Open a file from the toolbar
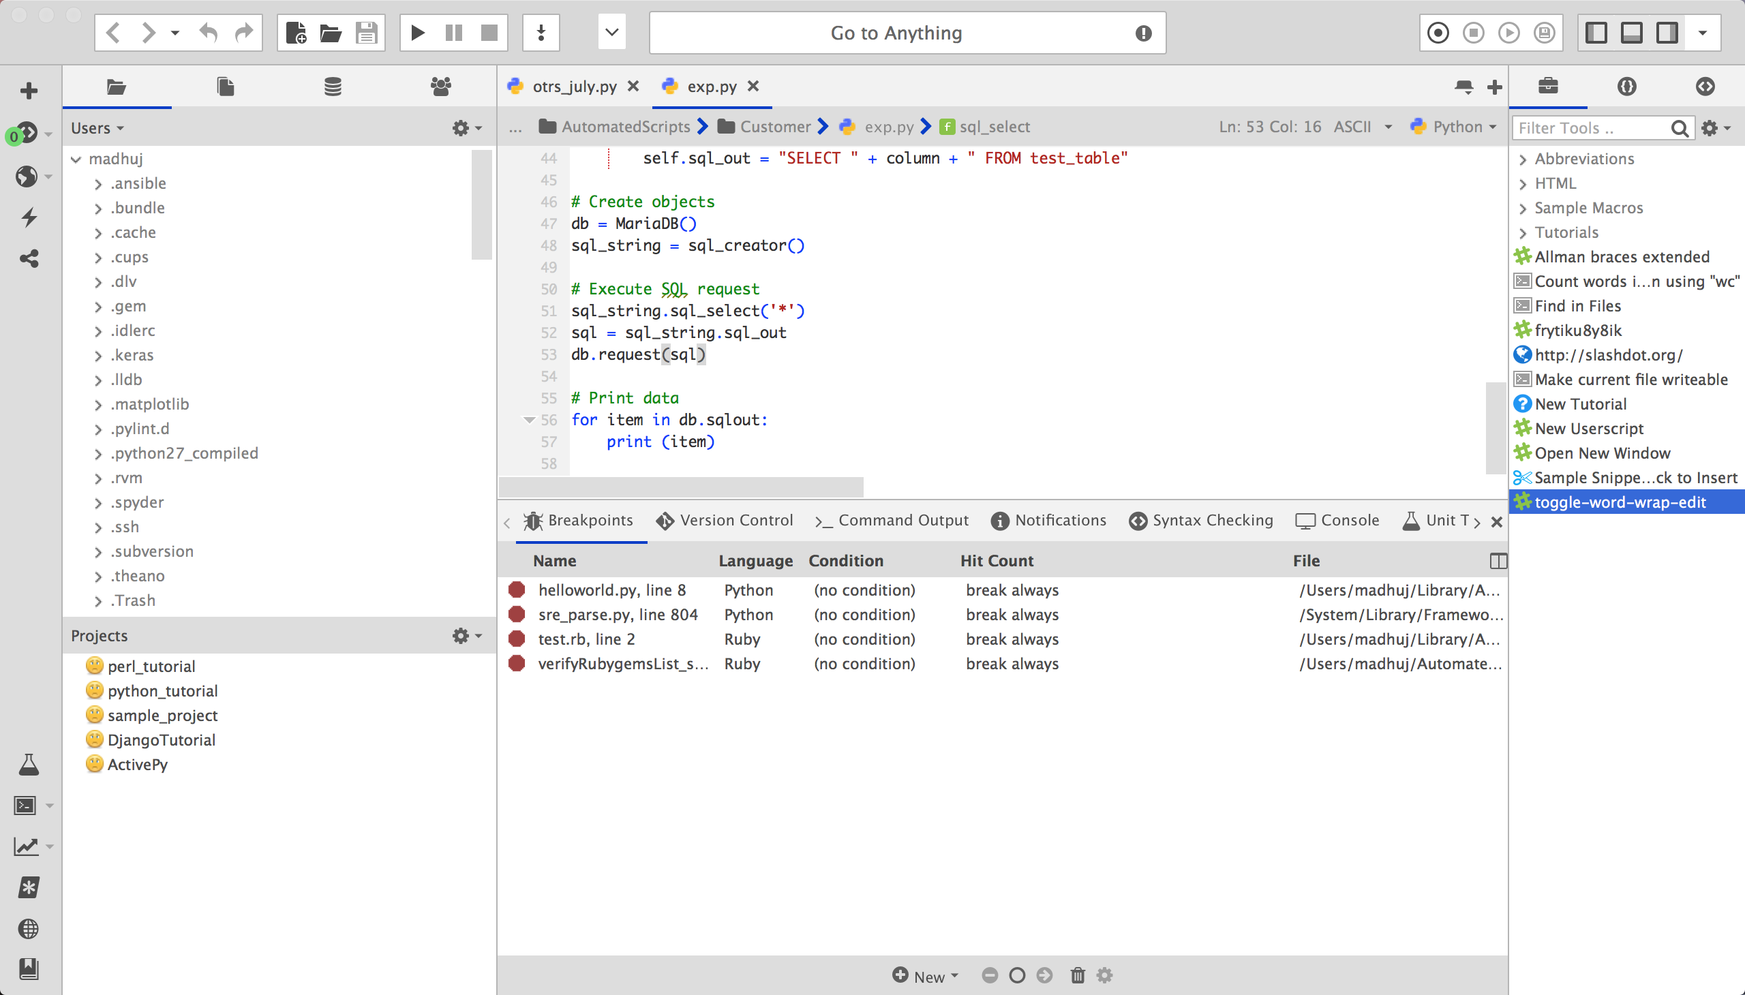The height and width of the screenshot is (995, 1745). [331, 32]
